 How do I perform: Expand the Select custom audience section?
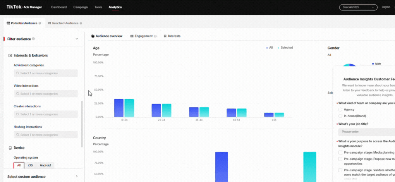[x=43, y=176]
